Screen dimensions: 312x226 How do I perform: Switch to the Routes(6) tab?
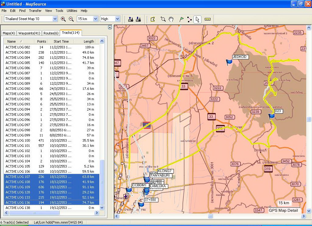click(51, 33)
